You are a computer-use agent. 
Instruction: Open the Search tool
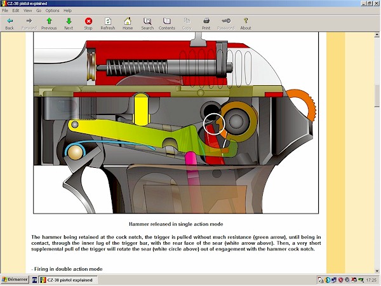[x=147, y=24]
